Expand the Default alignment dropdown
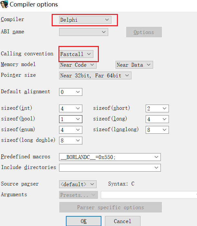Image resolution: width=197 pixels, height=226 pixels. pos(70,92)
